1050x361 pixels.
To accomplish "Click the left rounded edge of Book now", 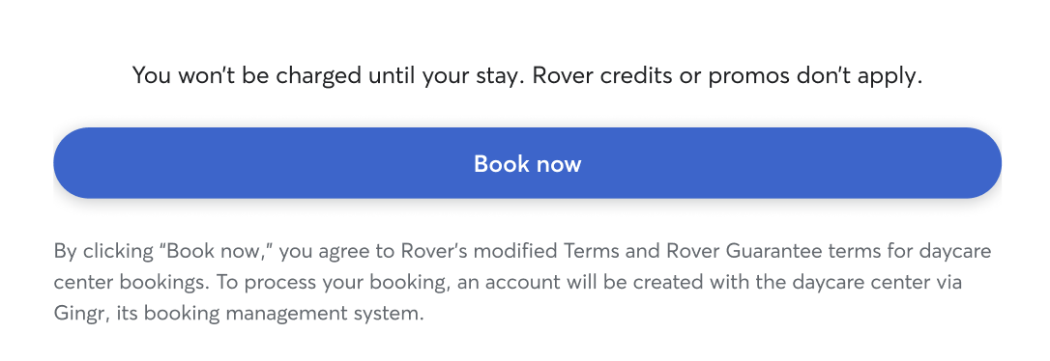I will pyautogui.click(x=72, y=163).
